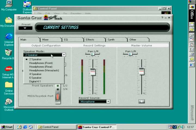Click Open Office Document on the Office bar
This screenshot has height=130, width=196.
192,29
